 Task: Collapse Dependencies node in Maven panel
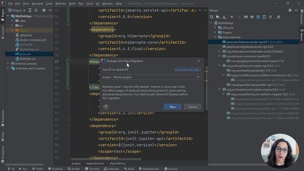click(x=215, y=37)
